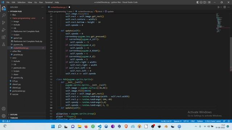This screenshot has width=232, height=130.
Task: Click the feedback icon in status bar
Action: (224, 121)
